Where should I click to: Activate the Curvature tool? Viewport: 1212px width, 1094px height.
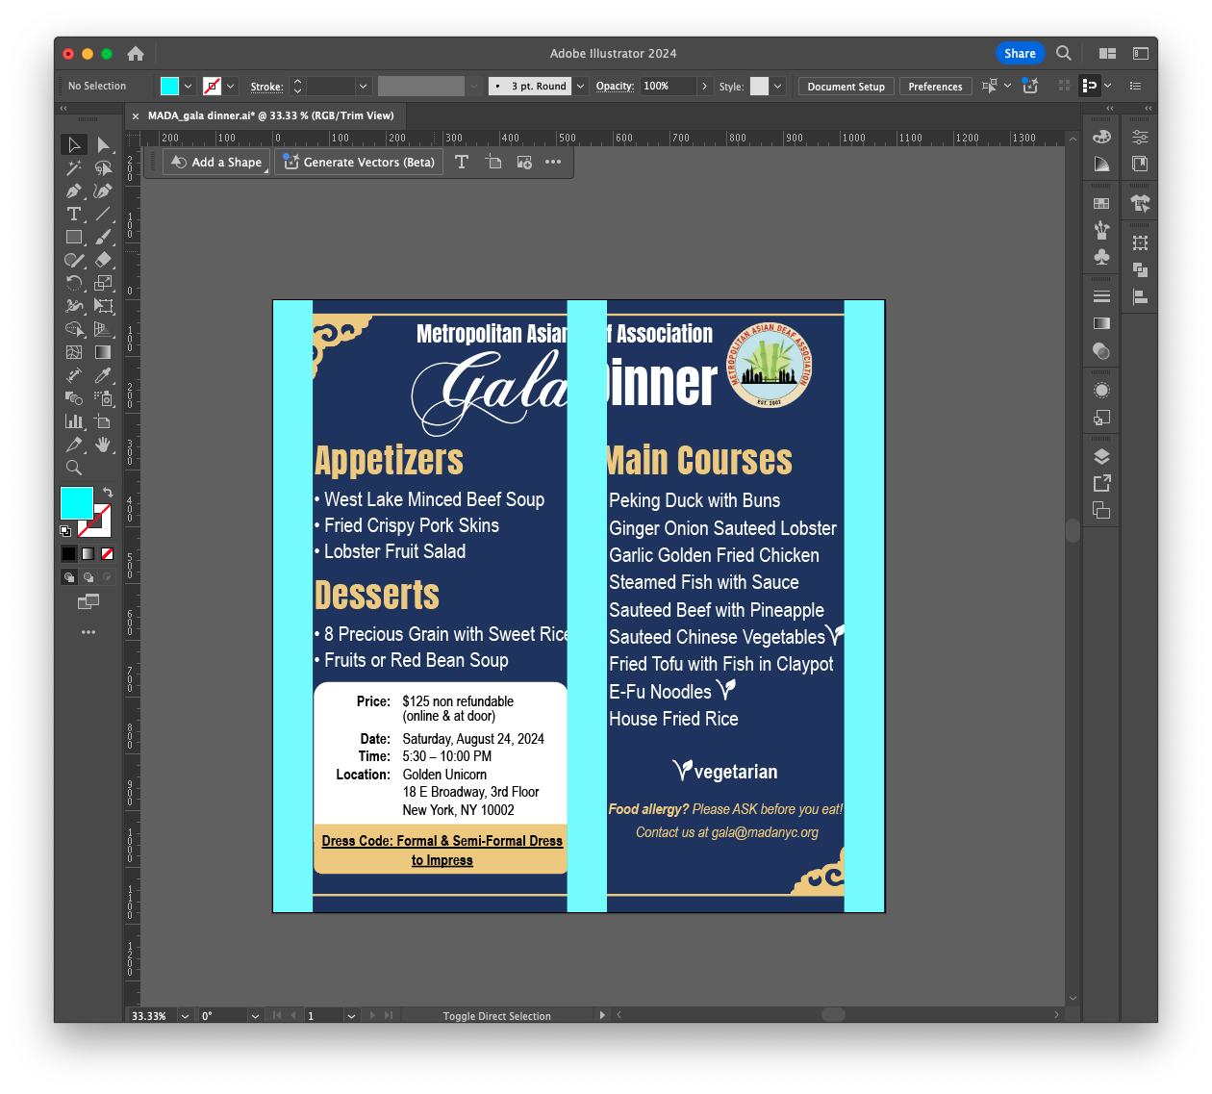tap(103, 191)
